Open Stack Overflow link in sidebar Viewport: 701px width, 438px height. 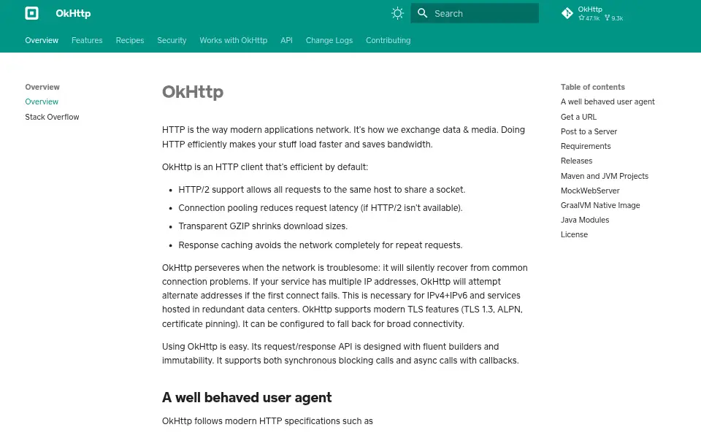pyautogui.click(x=52, y=117)
